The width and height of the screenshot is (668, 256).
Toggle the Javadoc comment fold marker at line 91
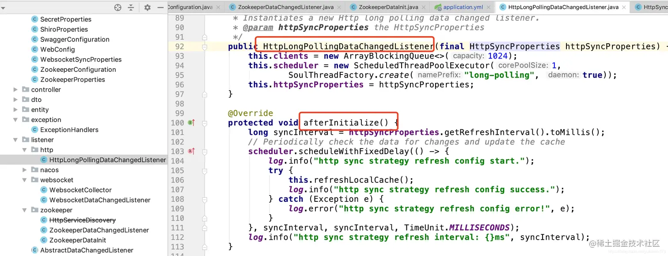pos(205,37)
